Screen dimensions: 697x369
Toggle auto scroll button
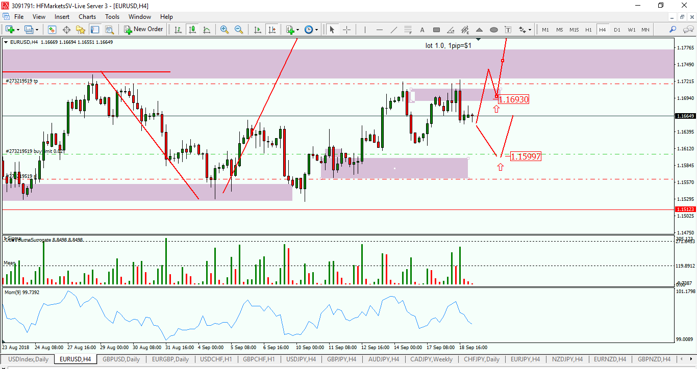pos(258,30)
